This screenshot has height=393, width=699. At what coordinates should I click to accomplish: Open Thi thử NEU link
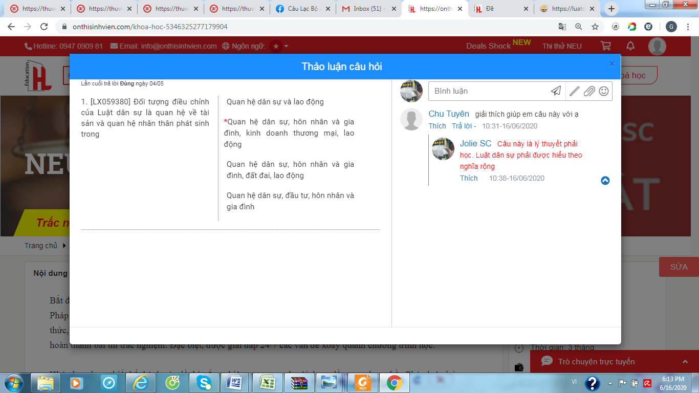[x=562, y=46]
